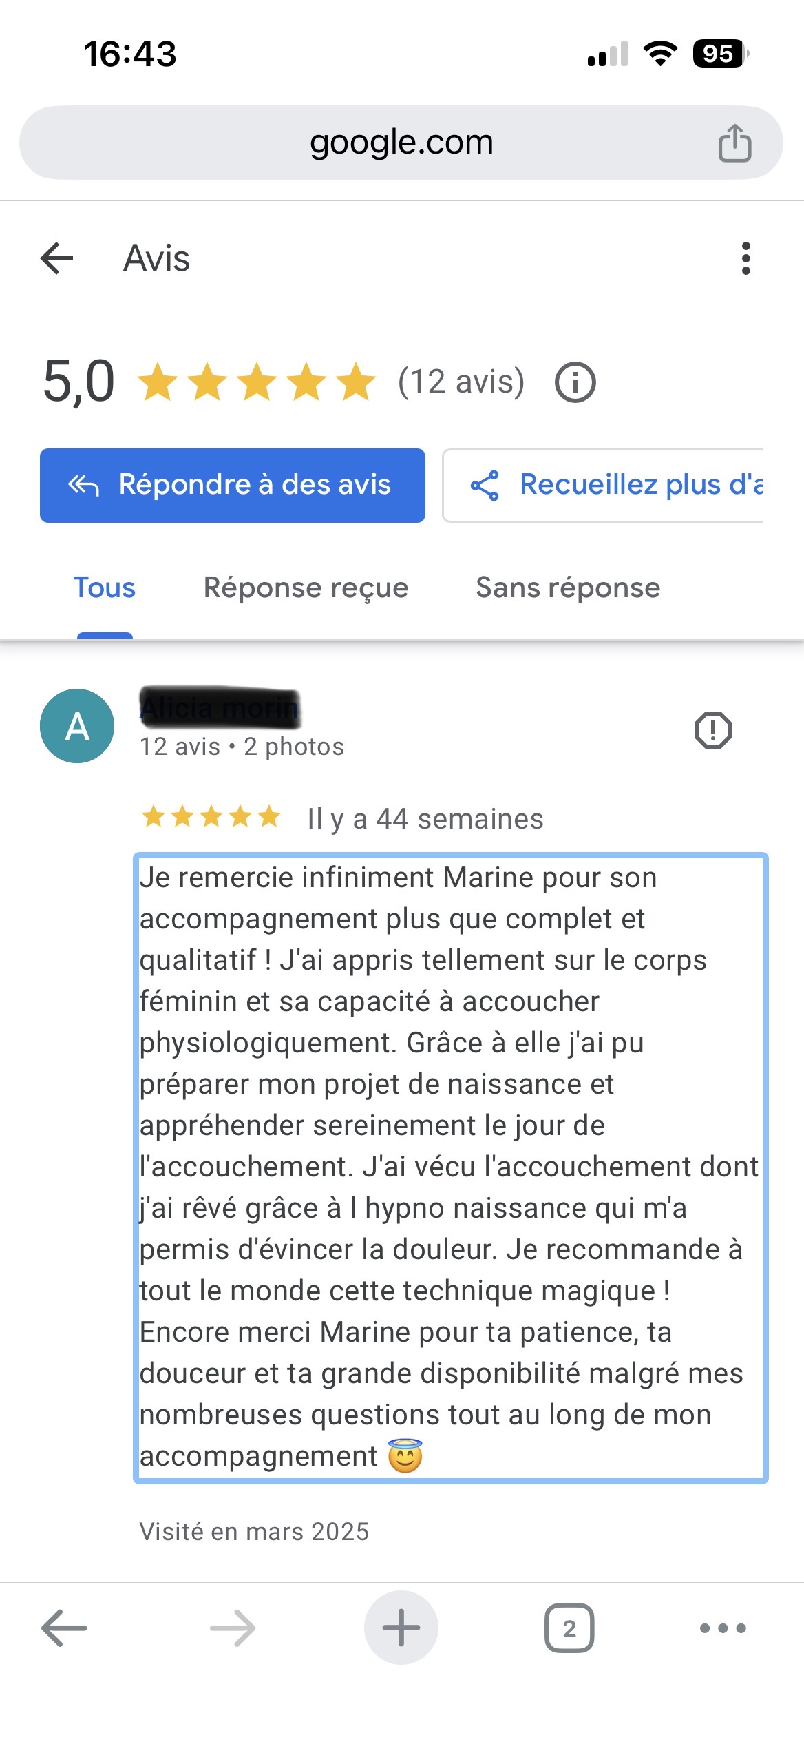Image resolution: width=804 pixels, height=1744 pixels.
Task: Tap the google.com address bar
Action: pos(401,143)
